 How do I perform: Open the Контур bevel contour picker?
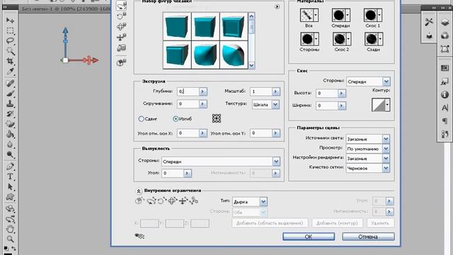click(x=381, y=105)
